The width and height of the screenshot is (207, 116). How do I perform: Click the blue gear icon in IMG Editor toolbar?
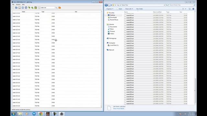click(26, 8)
